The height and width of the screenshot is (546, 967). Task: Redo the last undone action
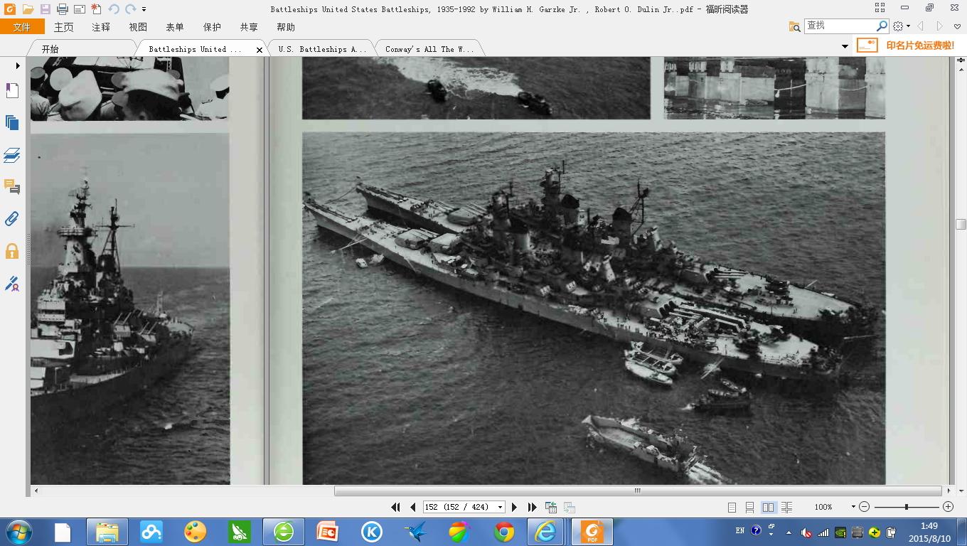(x=131, y=9)
